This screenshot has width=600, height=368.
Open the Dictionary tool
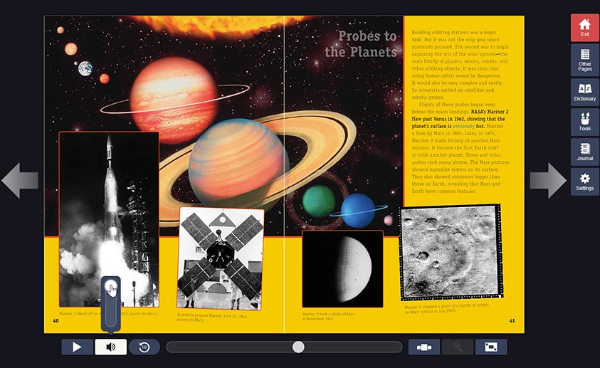584,93
